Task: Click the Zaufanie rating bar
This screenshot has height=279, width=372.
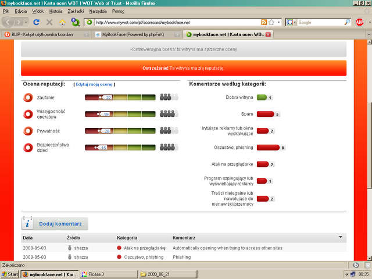Action: point(120,97)
